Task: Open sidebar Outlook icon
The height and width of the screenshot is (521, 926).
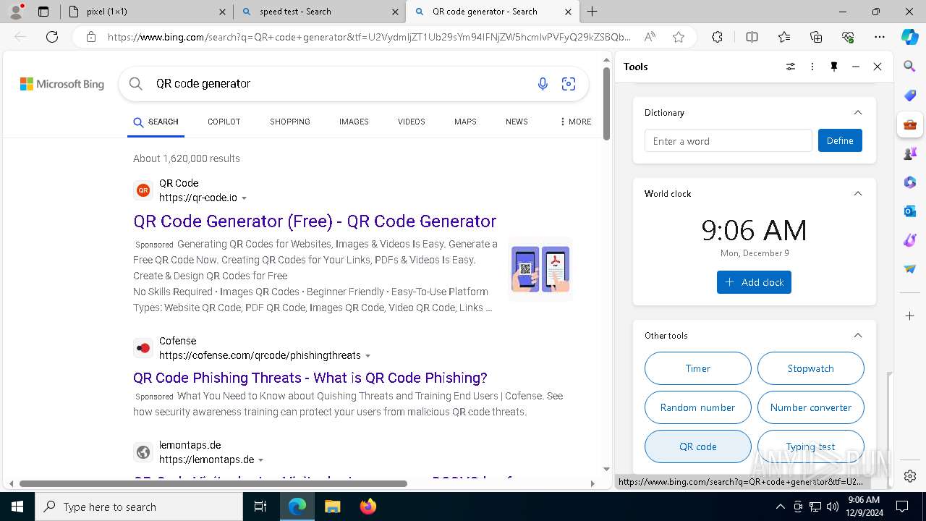Action: tap(910, 211)
